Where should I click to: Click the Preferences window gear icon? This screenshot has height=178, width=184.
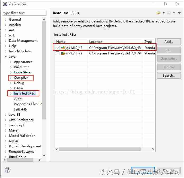click(x=5, y=4)
